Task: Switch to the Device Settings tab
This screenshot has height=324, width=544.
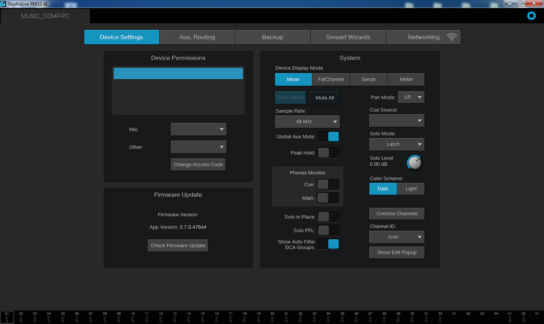Action: click(122, 37)
